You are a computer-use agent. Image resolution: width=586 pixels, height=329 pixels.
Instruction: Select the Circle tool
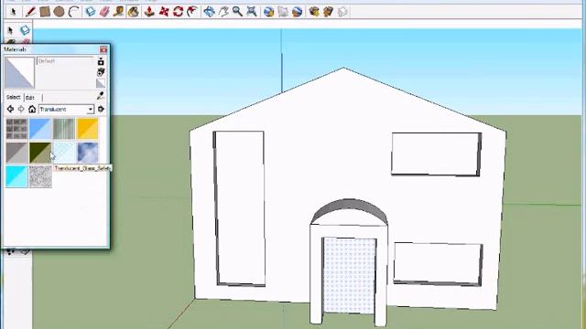(x=59, y=12)
